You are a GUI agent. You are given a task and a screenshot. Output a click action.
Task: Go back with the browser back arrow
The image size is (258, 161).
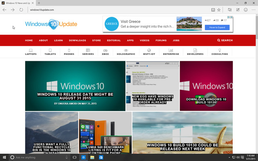[x=4, y=10]
